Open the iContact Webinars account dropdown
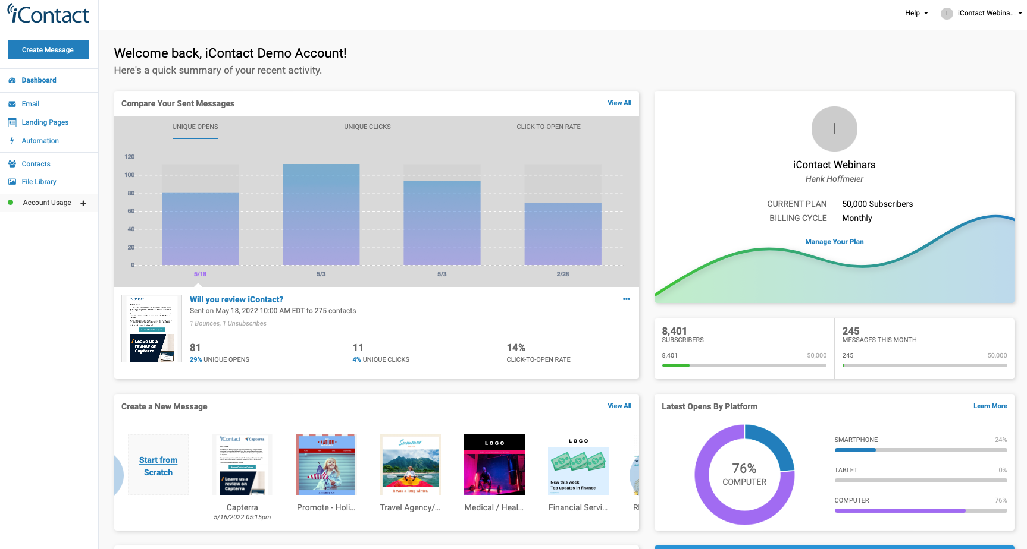The height and width of the screenshot is (549, 1027). pos(982,12)
